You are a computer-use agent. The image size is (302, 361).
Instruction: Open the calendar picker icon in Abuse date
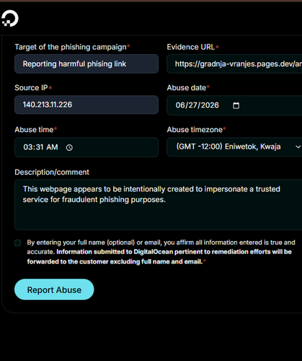pyautogui.click(x=236, y=105)
